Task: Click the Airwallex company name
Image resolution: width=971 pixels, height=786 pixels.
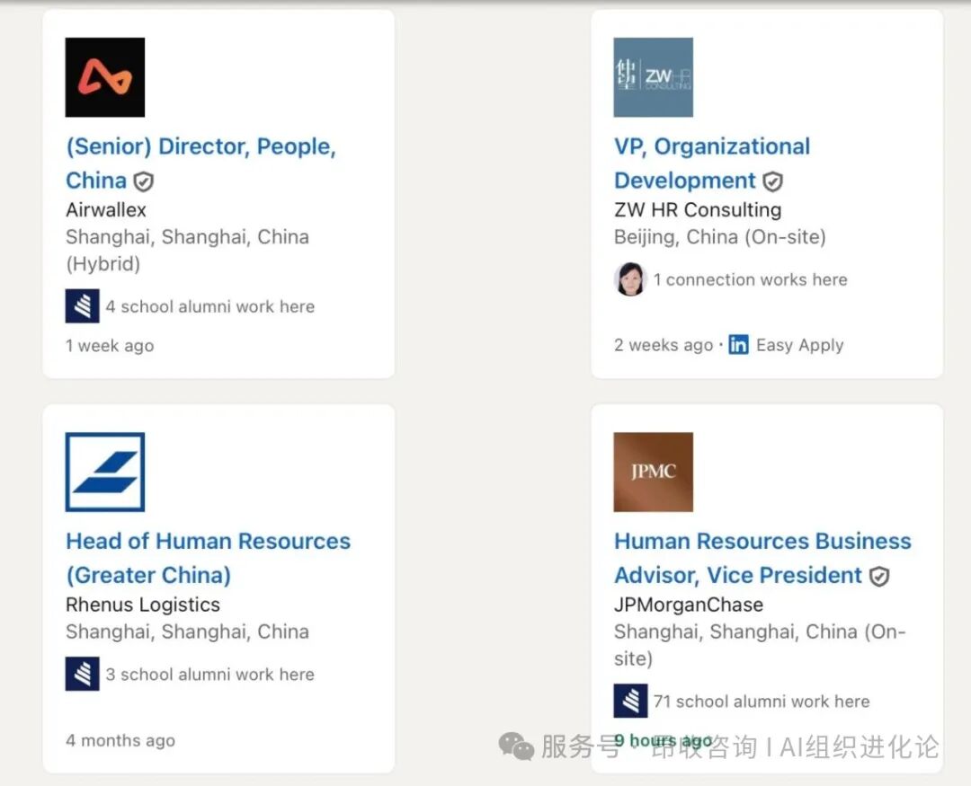Action: click(106, 210)
